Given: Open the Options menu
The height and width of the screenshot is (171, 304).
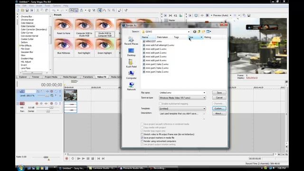Looking at the screenshot, I should 57,6.
